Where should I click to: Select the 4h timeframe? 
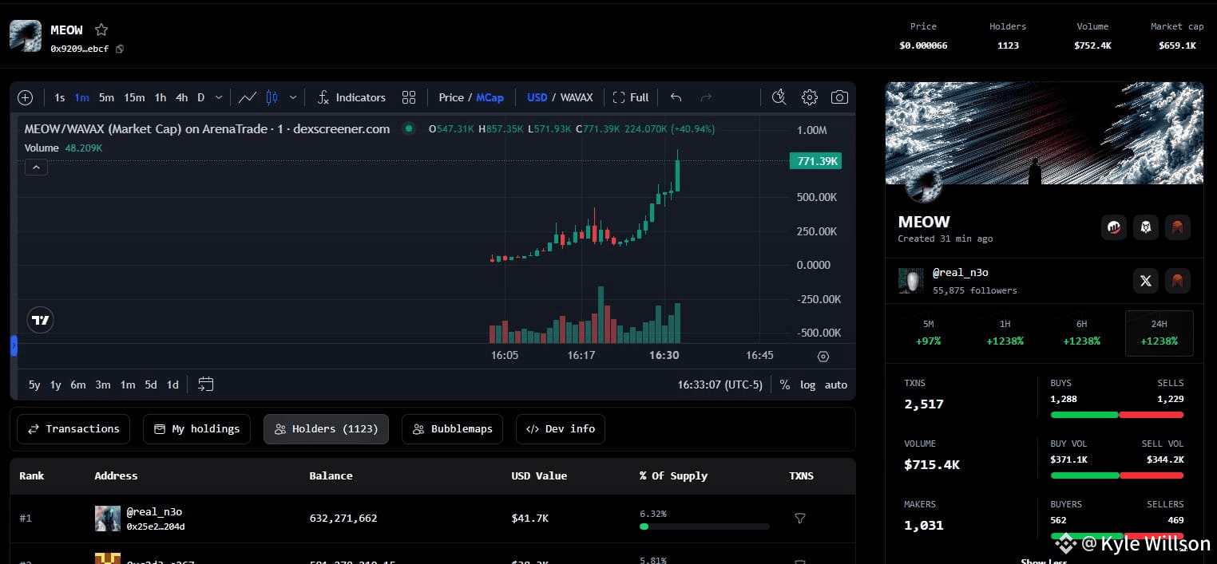click(182, 97)
